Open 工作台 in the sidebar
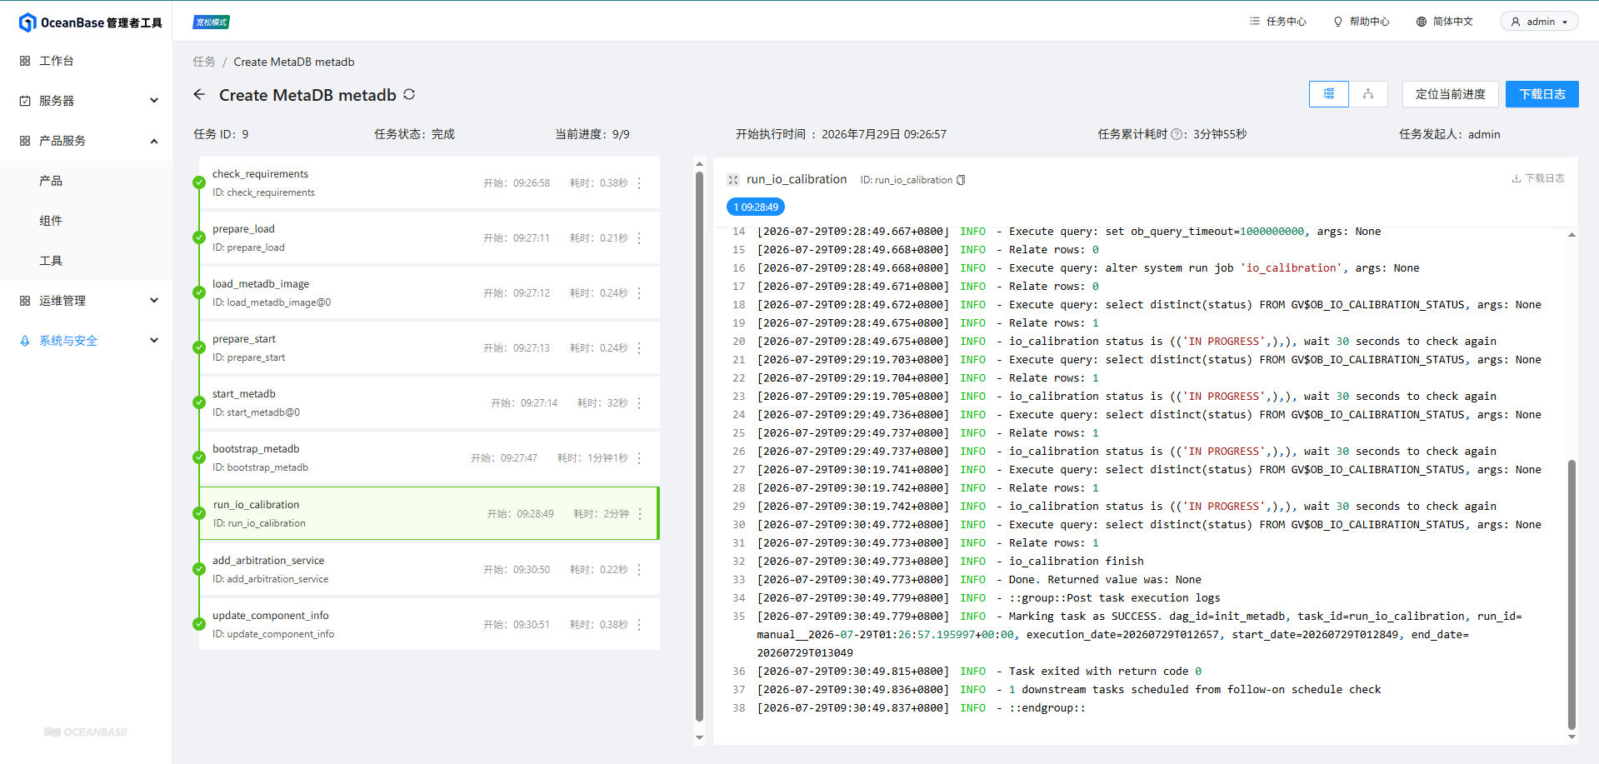The image size is (1599, 764). (86, 61)
